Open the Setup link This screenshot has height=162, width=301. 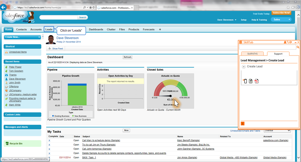[244, 20]
